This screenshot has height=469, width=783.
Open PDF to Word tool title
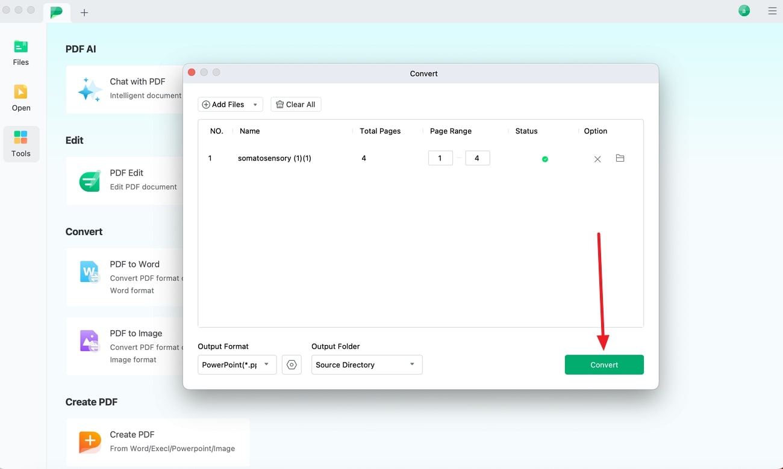[x=135, y=264]
